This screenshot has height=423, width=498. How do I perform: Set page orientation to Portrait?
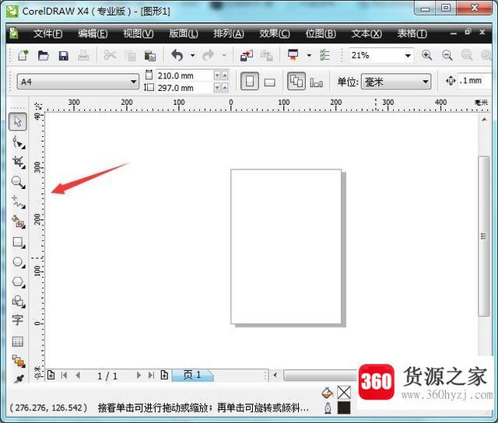pyautogui.click(x=250, y=81)
